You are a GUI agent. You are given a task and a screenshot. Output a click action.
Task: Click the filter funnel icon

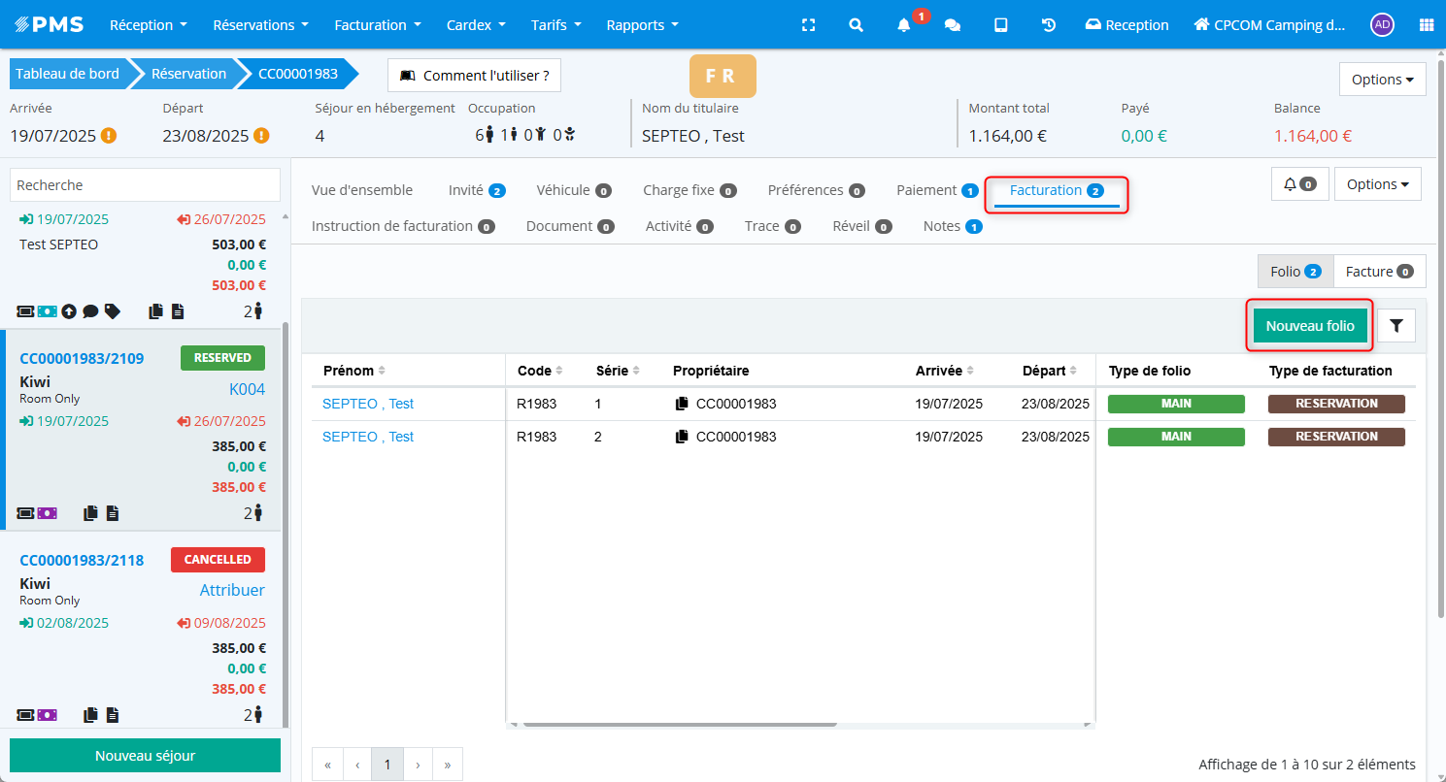tap(1396, 326)
